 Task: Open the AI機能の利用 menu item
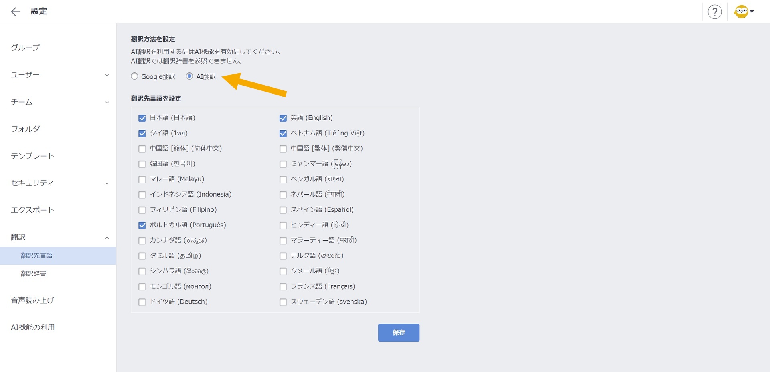tap(33, 327)
